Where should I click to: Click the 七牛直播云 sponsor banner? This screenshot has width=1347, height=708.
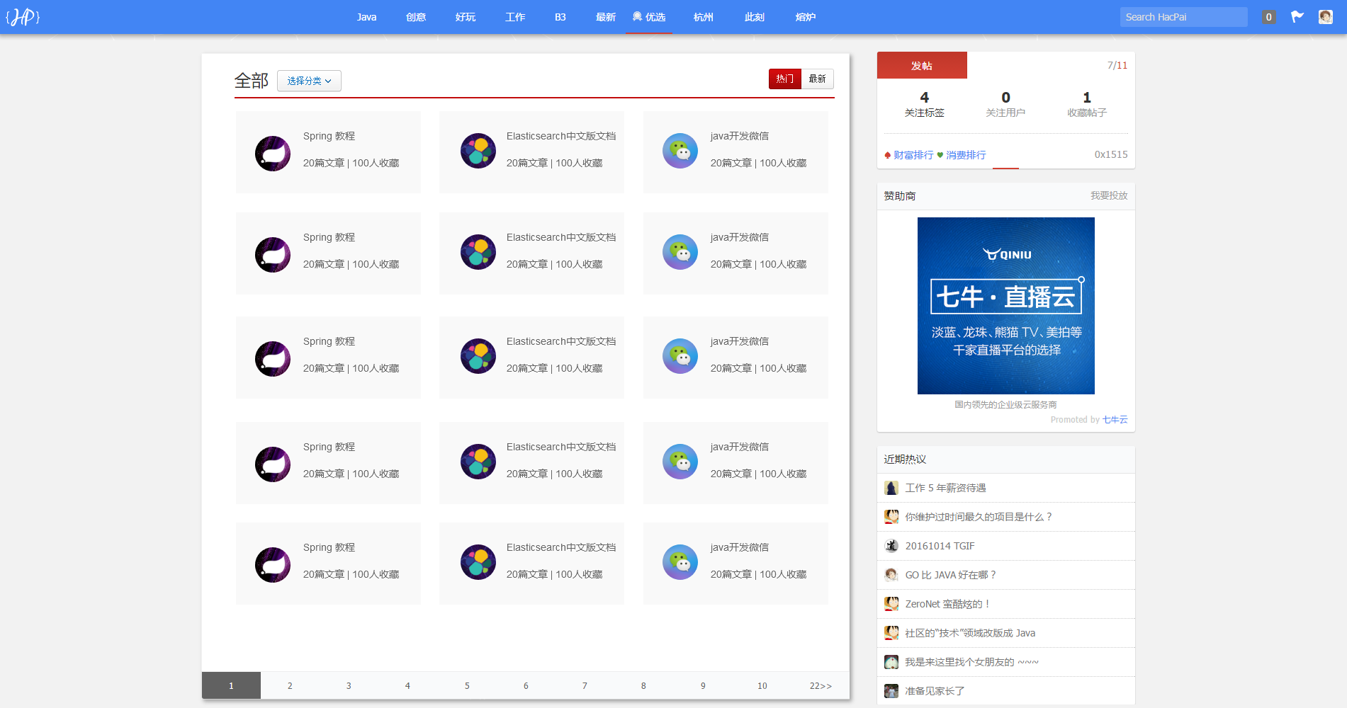coord(1005,306)
